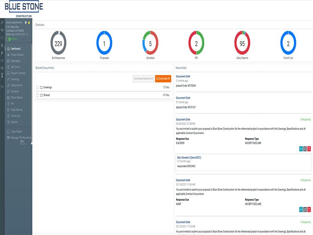Select Punch List in the sidebar
Viewport: 313px width, 235px height.
pyautogui.click(x=16, y=116)
